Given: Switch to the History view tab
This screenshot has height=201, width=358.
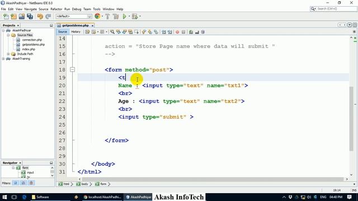Looking at the screenshot, I should coord(76,32).
